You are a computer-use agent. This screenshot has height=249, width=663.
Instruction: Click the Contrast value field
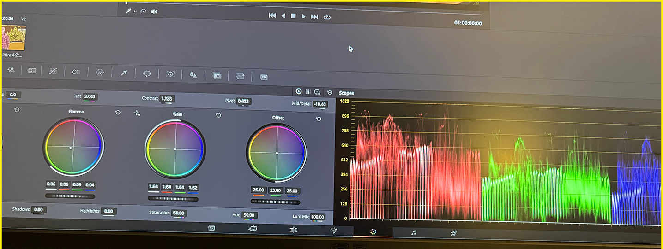point(166,98)
